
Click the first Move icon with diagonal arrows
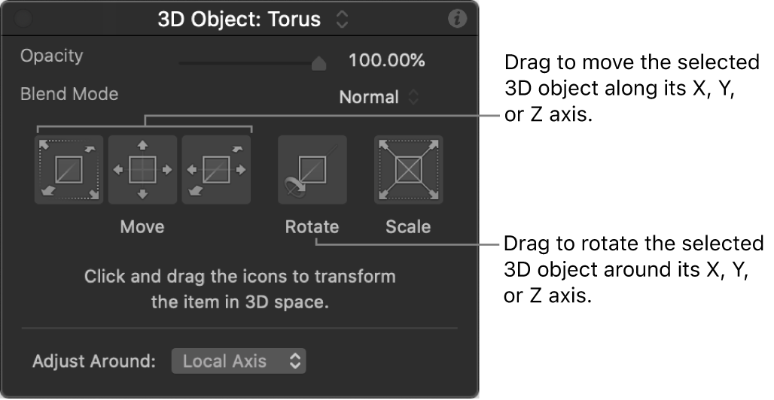pyautogui.click(x=69, y=170)
